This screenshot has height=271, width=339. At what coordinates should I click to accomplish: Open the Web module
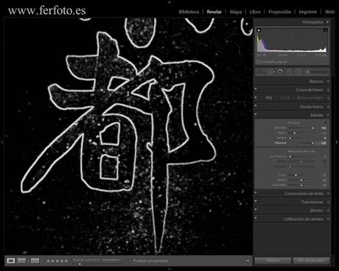pos(329,12)
